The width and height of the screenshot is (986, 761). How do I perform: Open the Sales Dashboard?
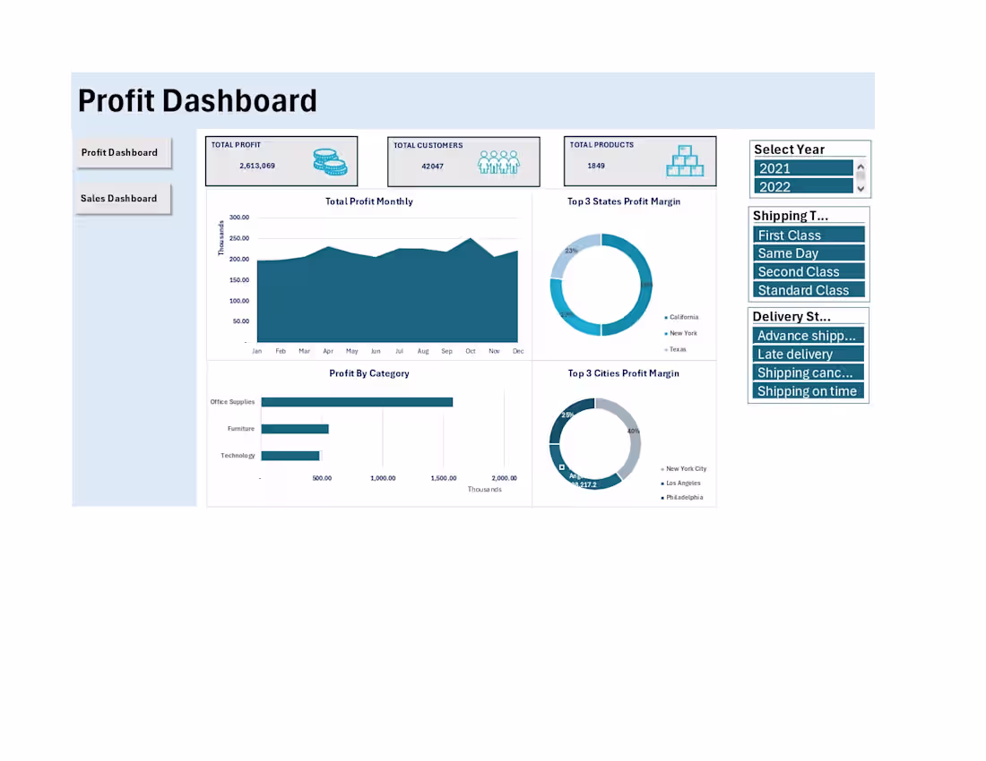119,198
